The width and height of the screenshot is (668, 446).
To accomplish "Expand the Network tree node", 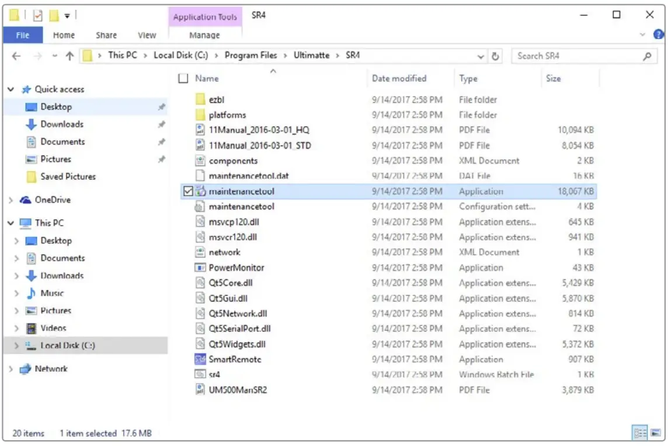I will tap(11, 369).
